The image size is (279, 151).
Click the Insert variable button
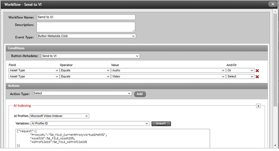pyautogui.click(x=161, y=124)
